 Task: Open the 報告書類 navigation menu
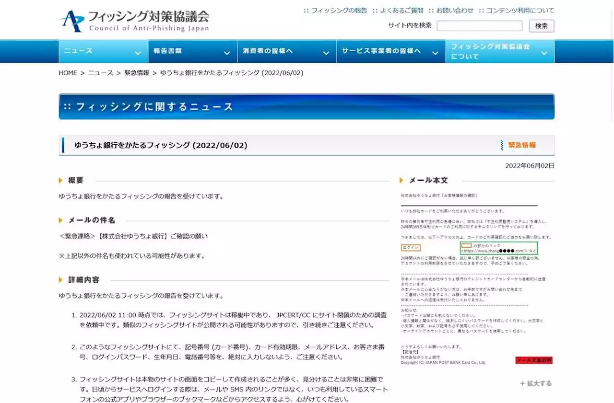192,51
